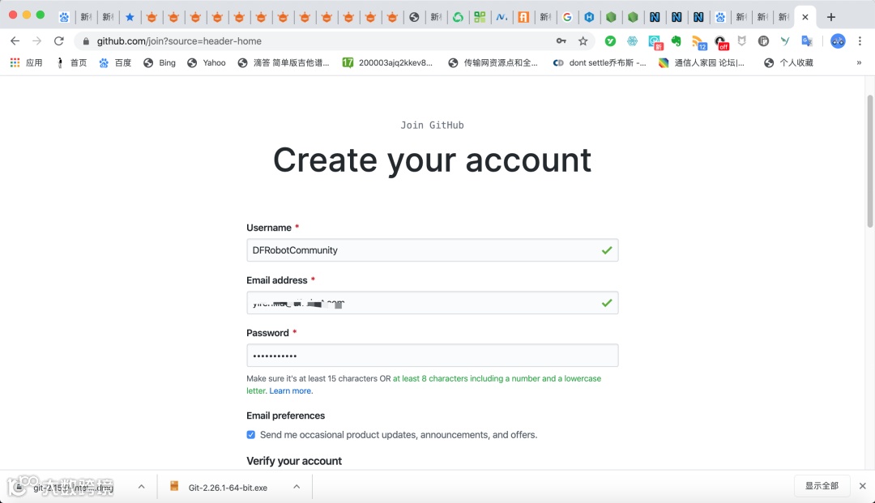This screenshot has width=875, height=503.
Task: Expand options for the git dmg download
Action: (142, 487)
